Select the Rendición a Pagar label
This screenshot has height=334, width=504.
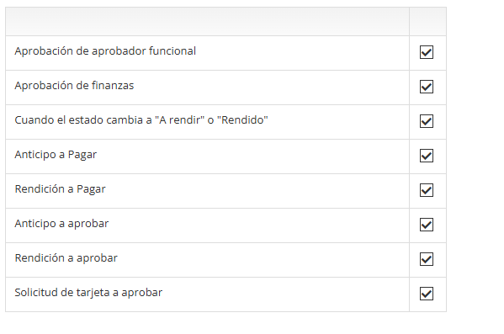tap(60, 189)
